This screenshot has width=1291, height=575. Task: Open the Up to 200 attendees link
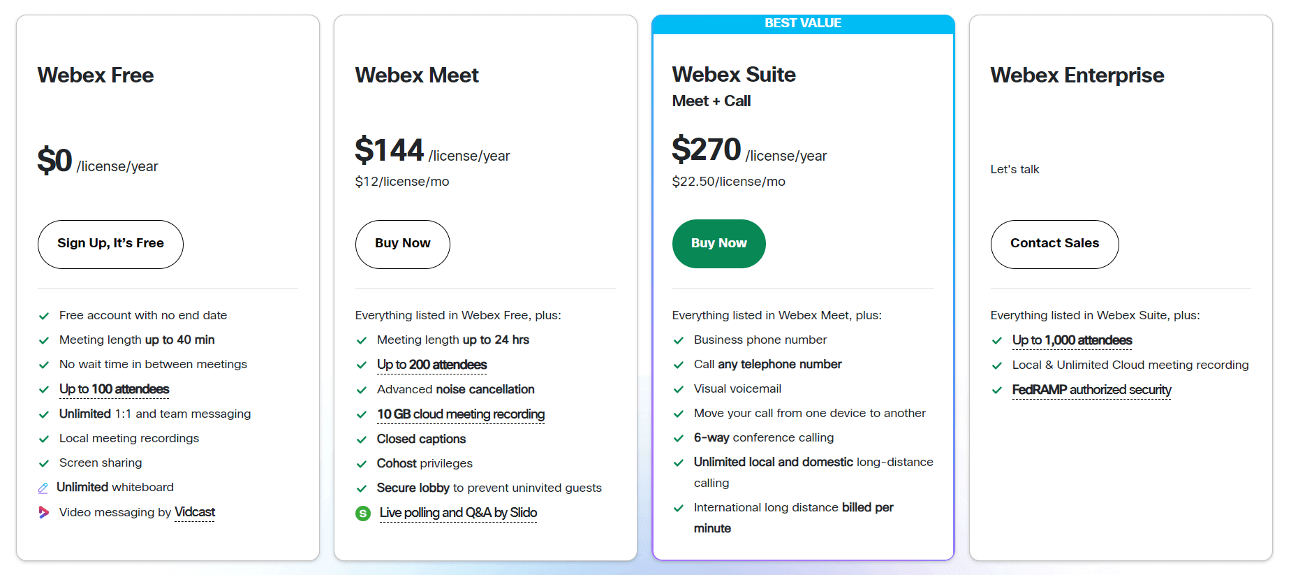431,365
